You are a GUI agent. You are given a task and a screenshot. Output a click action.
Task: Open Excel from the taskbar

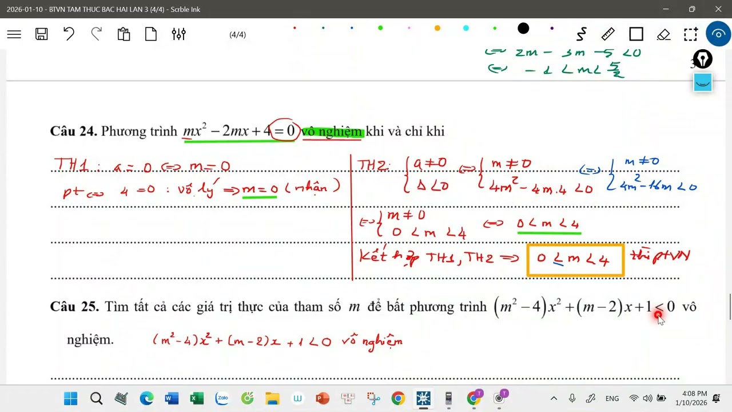[x=197, y=398]
